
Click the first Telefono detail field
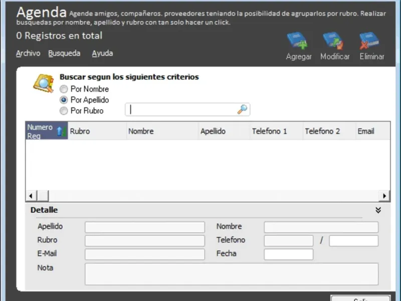click(x=289, y=241)
